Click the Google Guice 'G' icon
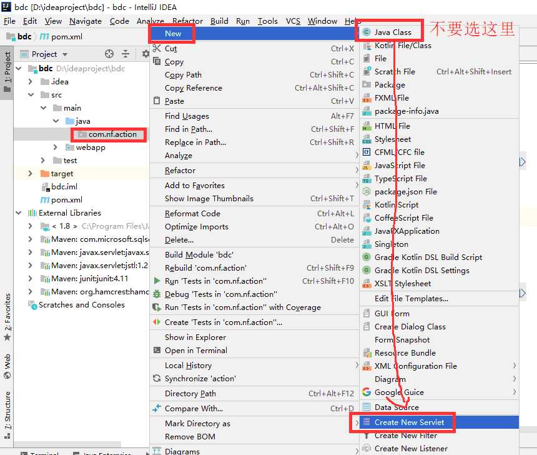 click(x=367, y=392)
